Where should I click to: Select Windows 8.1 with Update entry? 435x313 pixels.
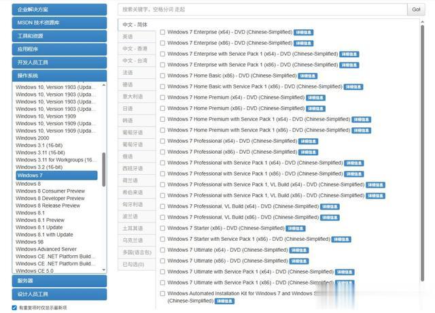point(44,235)
